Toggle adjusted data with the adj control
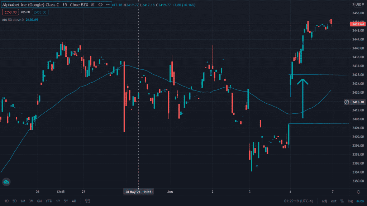Viewport: 367px width, 206px height. [x=324, y=201]
